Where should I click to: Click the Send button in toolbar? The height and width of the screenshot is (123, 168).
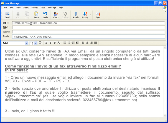(7, 15)
